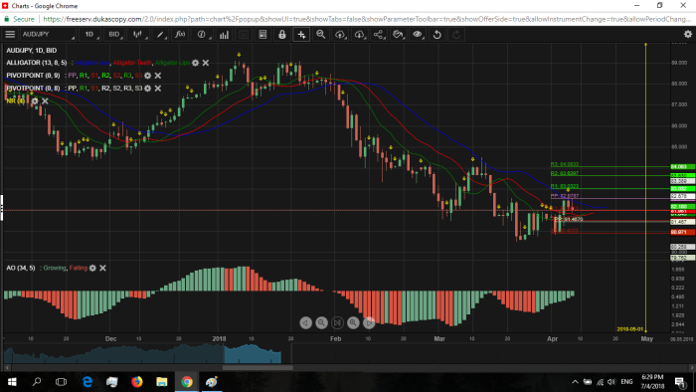Select the zoom magnifier tool
This screenshot has width=696, height=392.
320,34
